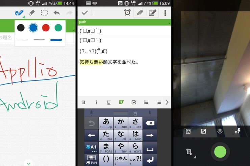
Task: Switch camera with rotate icon
Action: click(188, 131)
